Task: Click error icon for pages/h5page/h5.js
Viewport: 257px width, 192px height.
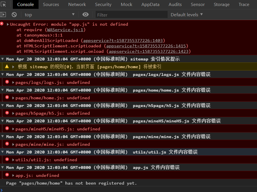Action: [7, 113]
